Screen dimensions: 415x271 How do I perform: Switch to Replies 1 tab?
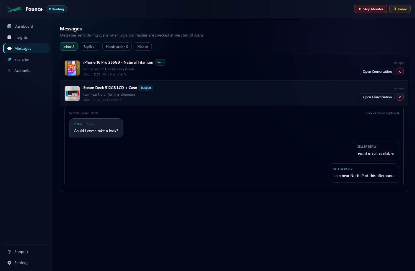point(90,46)
